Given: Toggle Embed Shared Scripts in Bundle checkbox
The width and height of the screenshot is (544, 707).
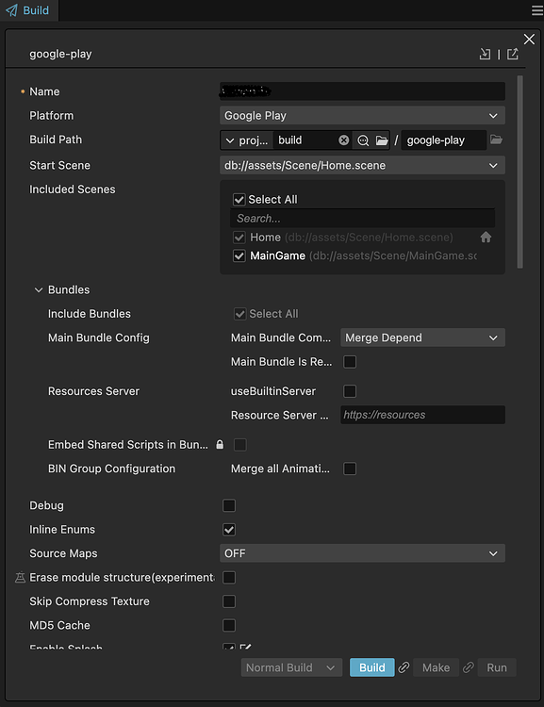Looking at the screenshot, I should point(240,445).
